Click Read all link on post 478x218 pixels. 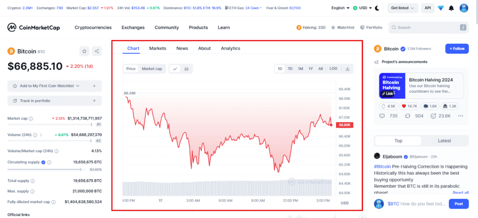(x=461, y=192)
